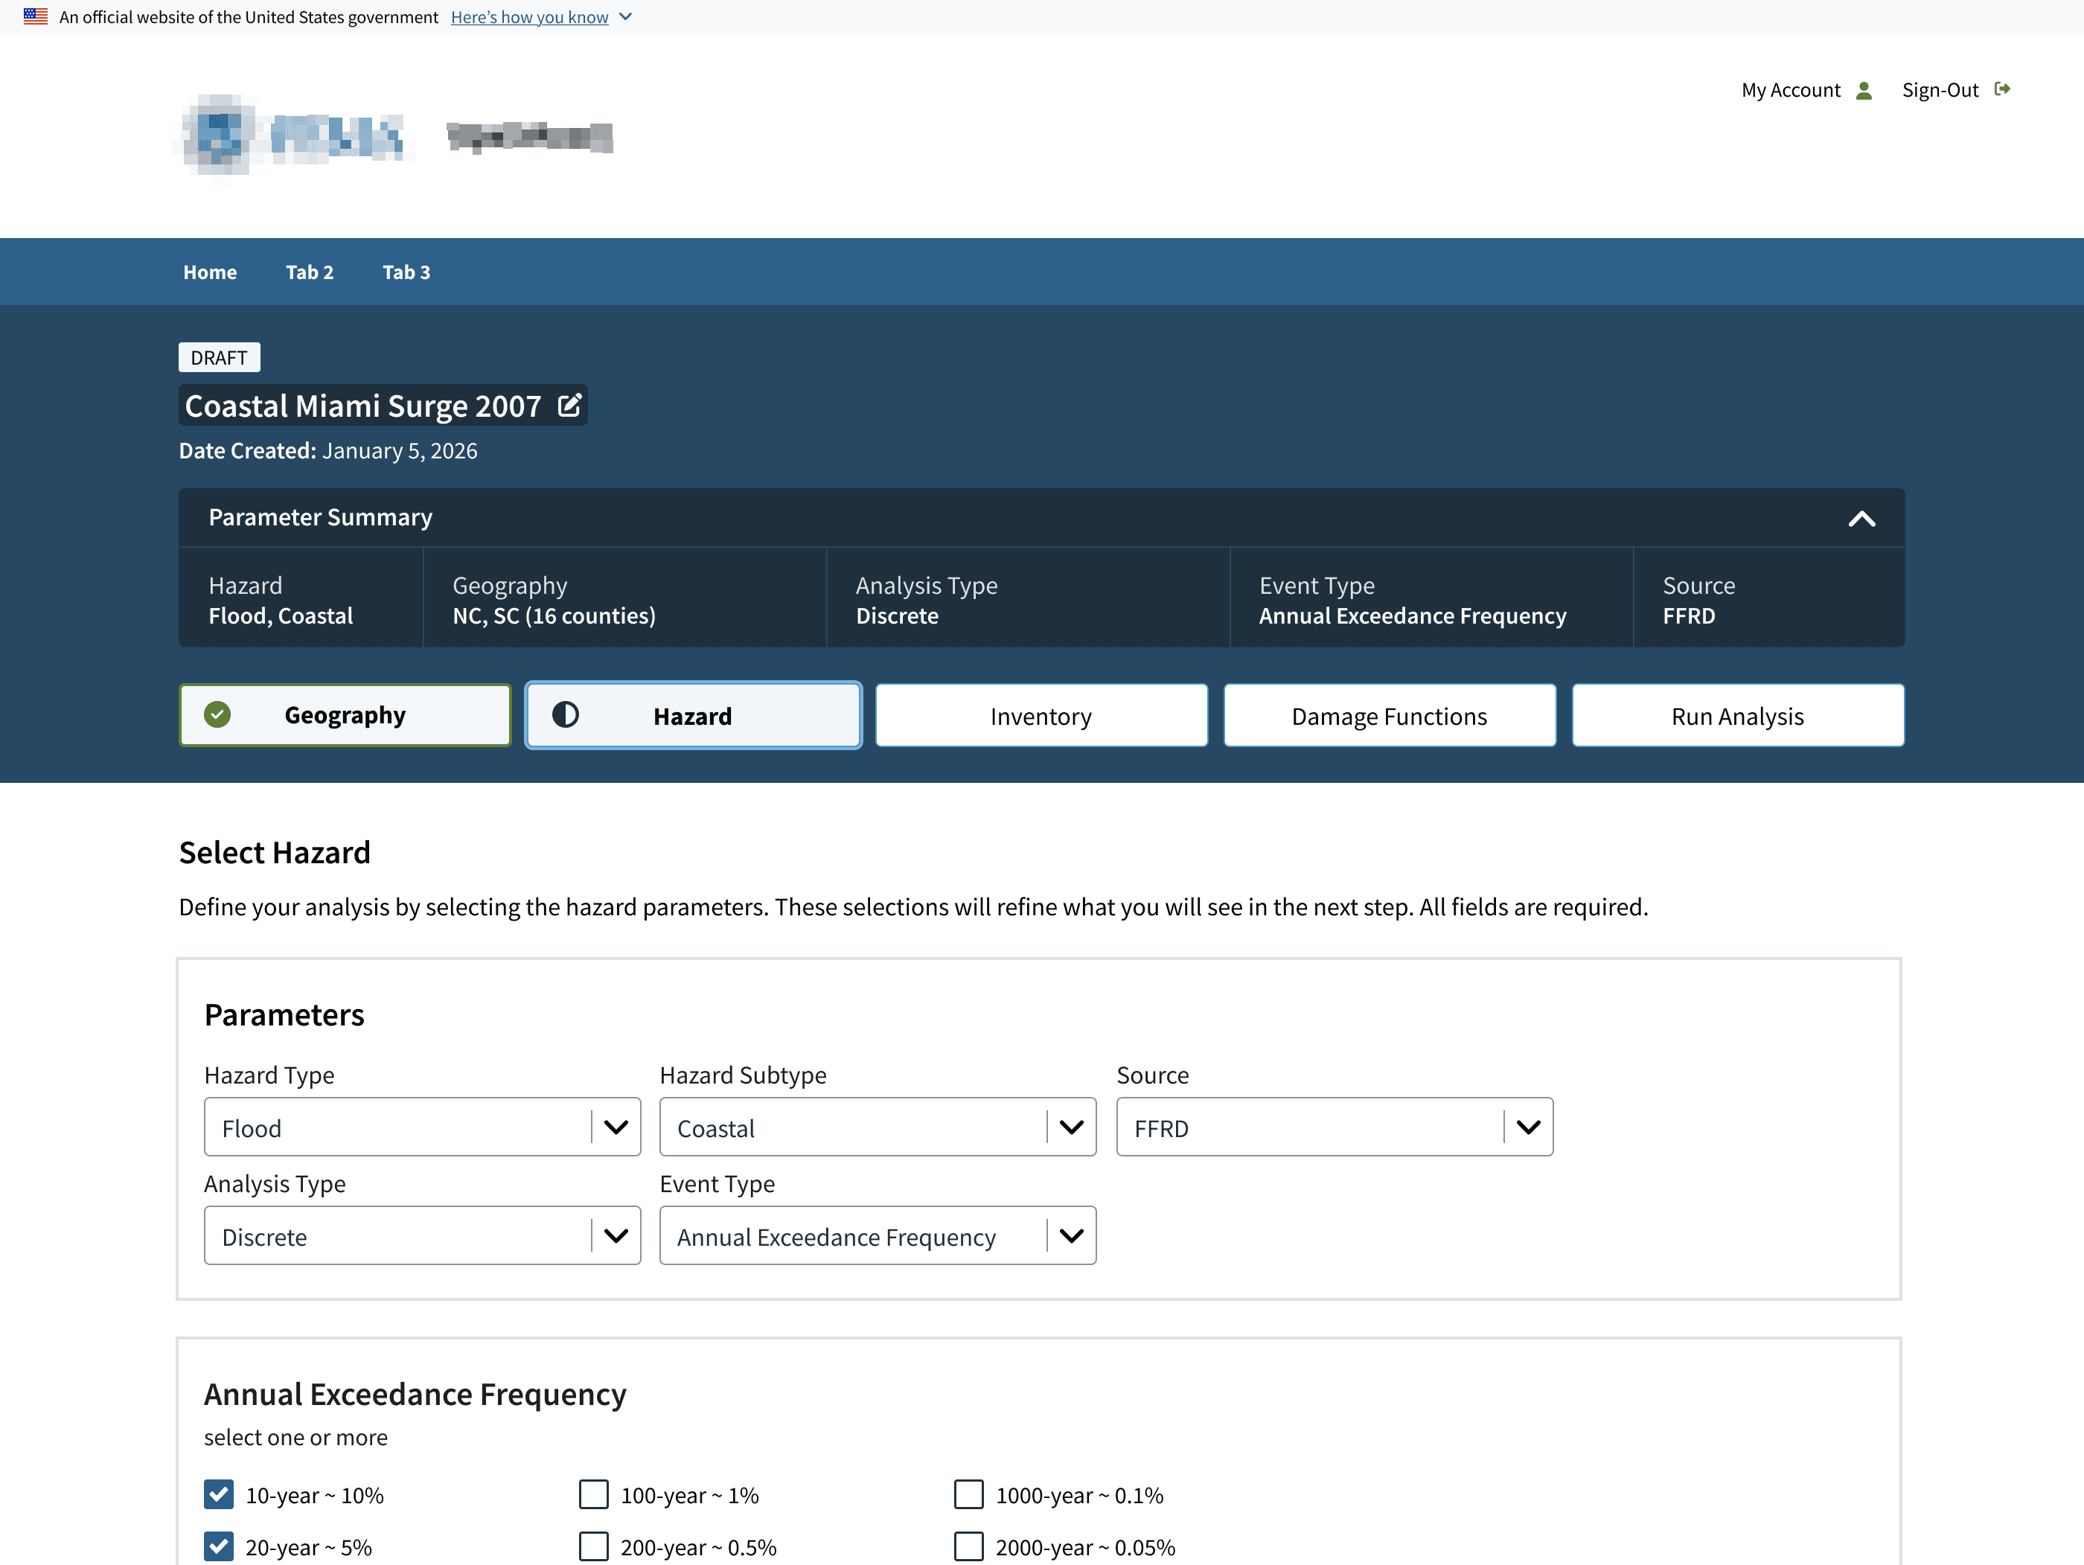
Task: Check the 2000-year ~ 0.05% checkbox
Action: tap(968, 1546)
